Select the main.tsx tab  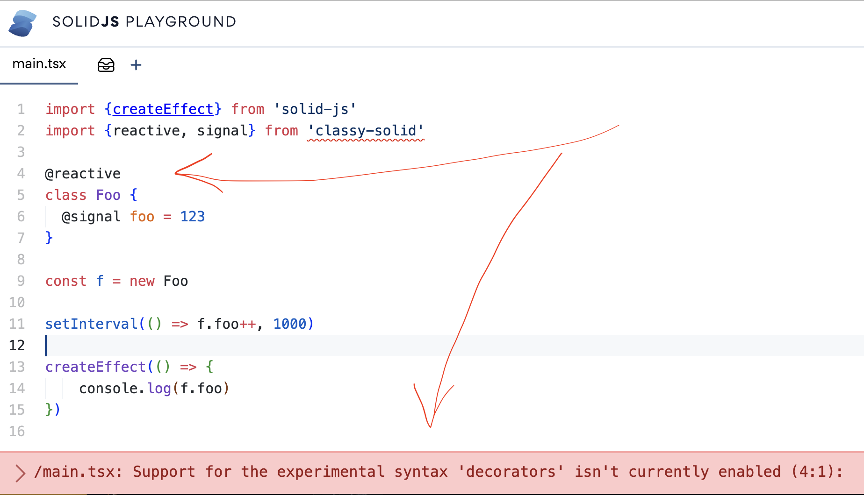pos(39,64)
